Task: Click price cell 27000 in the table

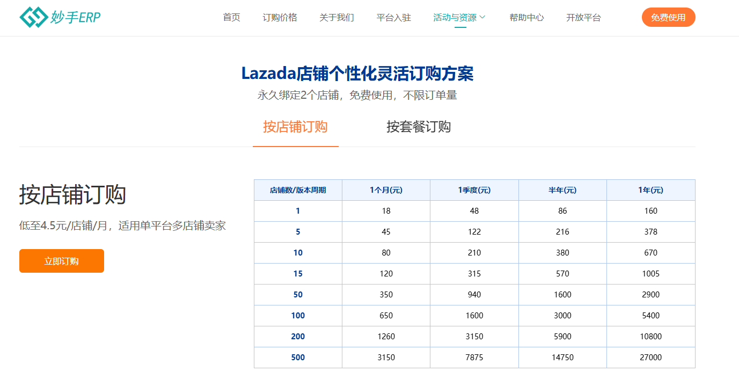Action: pyautogui.click(x=650, y=358)
